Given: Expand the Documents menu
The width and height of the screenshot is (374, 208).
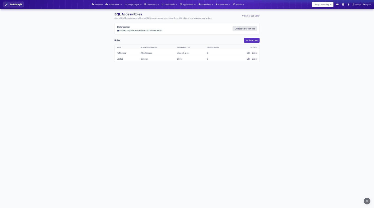Looking at the screenshot, I should pos(152,5).
